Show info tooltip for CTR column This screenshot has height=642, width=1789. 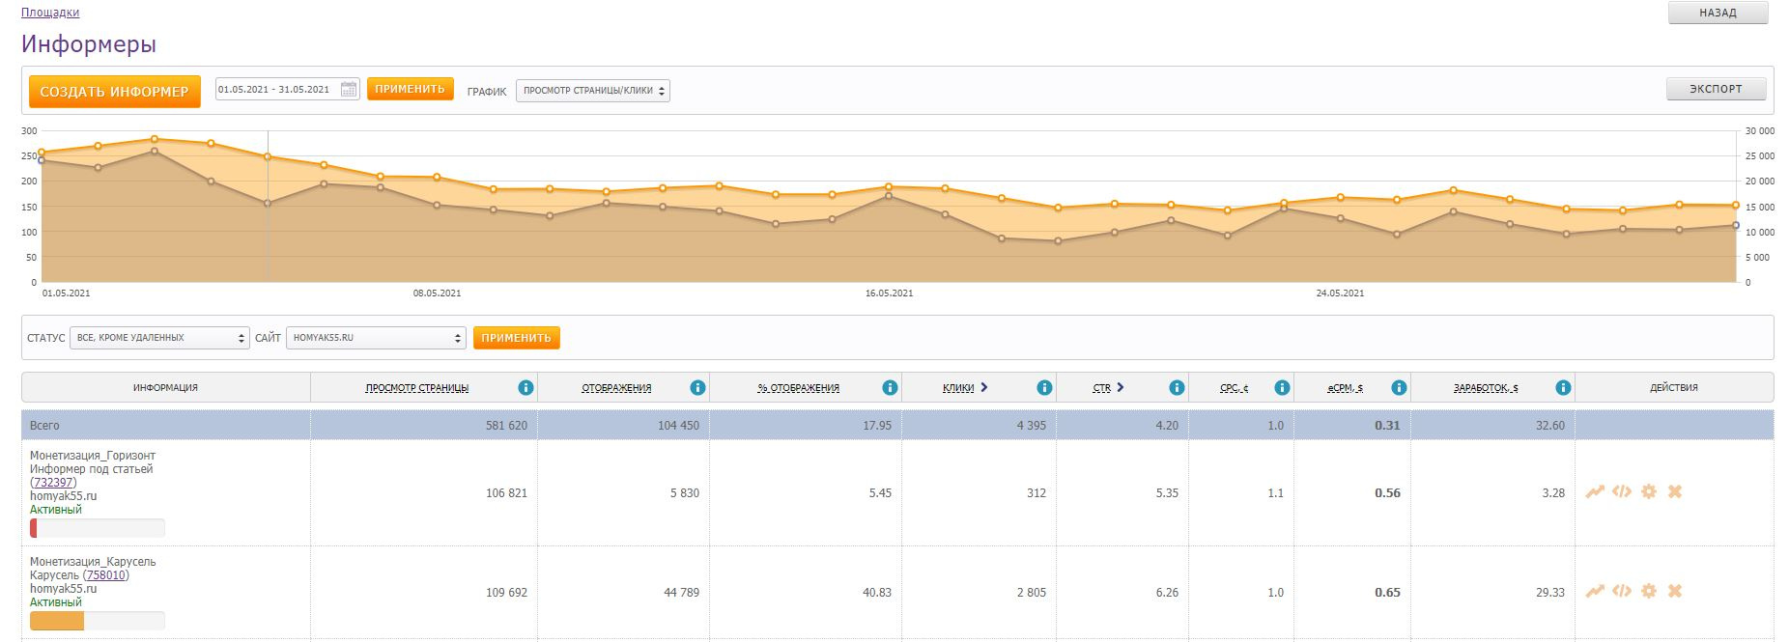pyautogui.click(x=1177, y=388)
